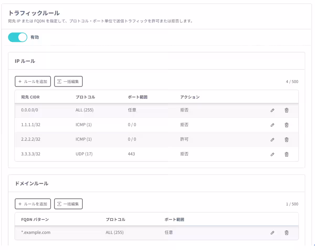This screenshot has width=315, height=250.
Task: Edit the 3.3.3.3/32 rule with pencil icon
Action: [272, 154]
